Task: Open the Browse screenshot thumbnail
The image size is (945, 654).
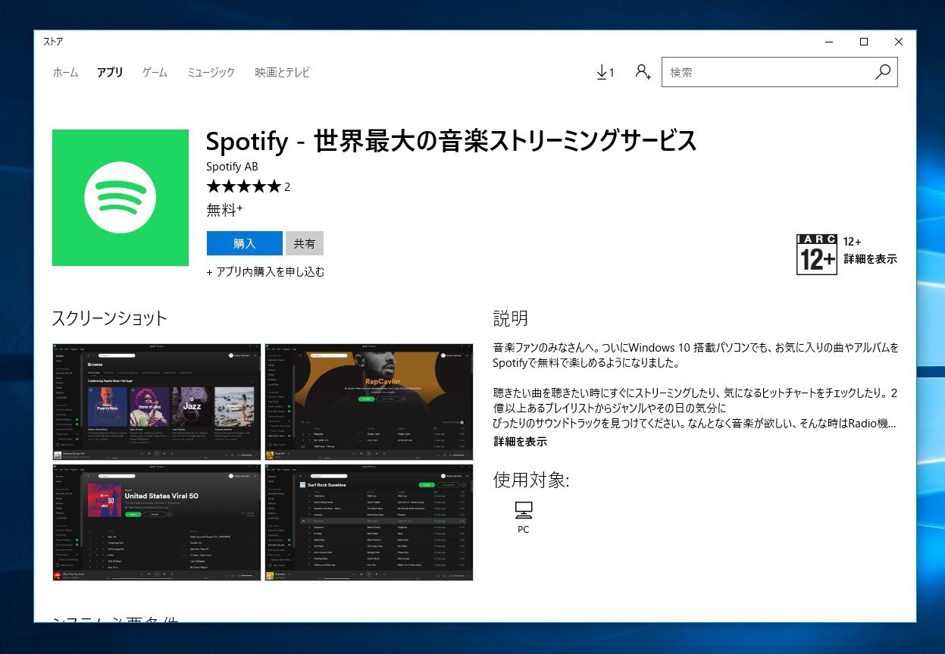Action: pos(156,402)
